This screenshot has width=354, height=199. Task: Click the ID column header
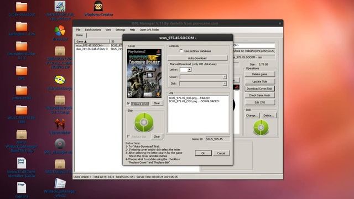click(116, 41)
